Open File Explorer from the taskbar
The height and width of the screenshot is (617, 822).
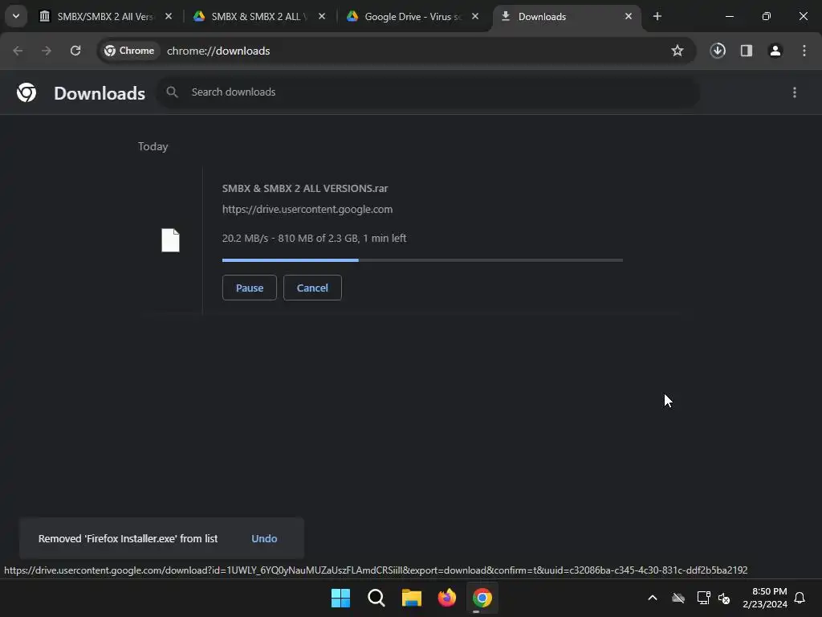412,598
